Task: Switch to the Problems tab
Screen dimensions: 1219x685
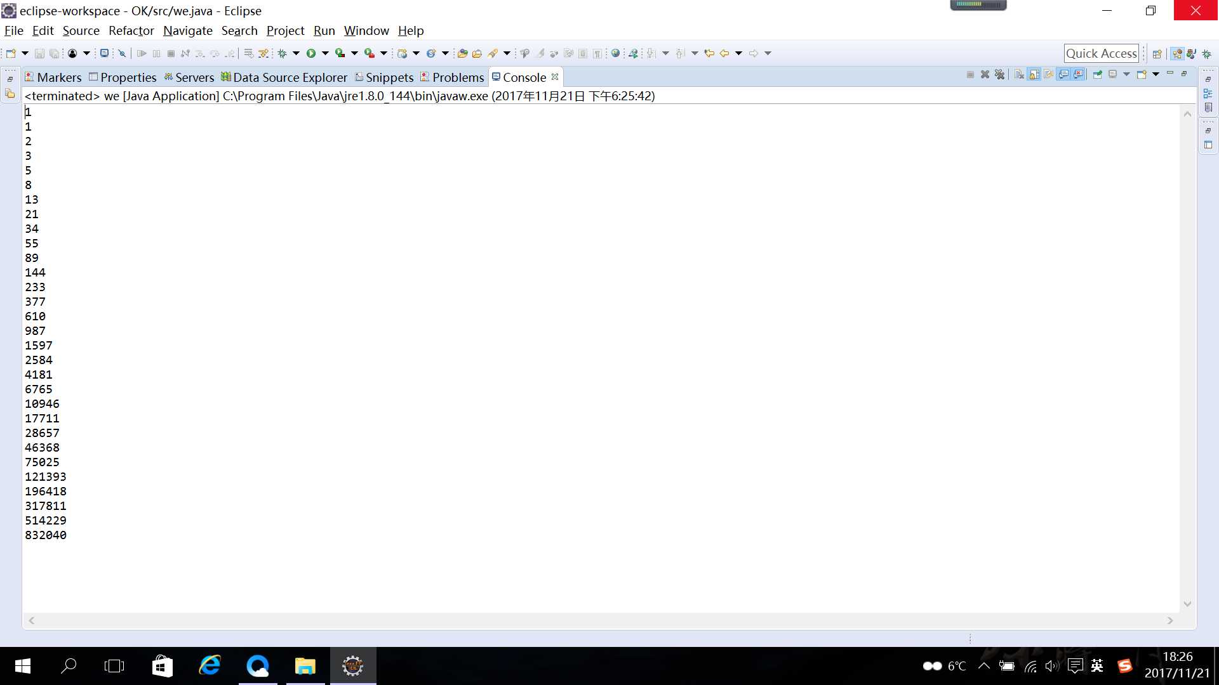Action: point(458,77)
